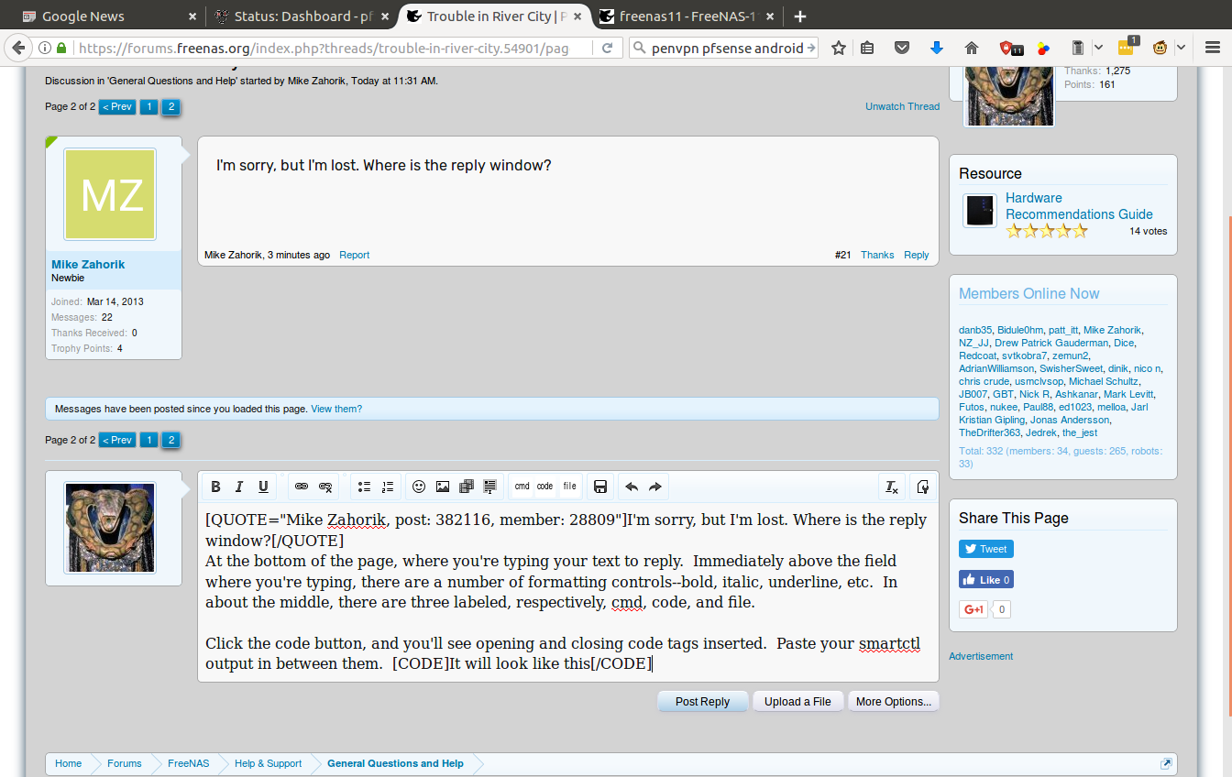
Task: Click the unlink icon in the editor
Action: [x=325, y=487]
